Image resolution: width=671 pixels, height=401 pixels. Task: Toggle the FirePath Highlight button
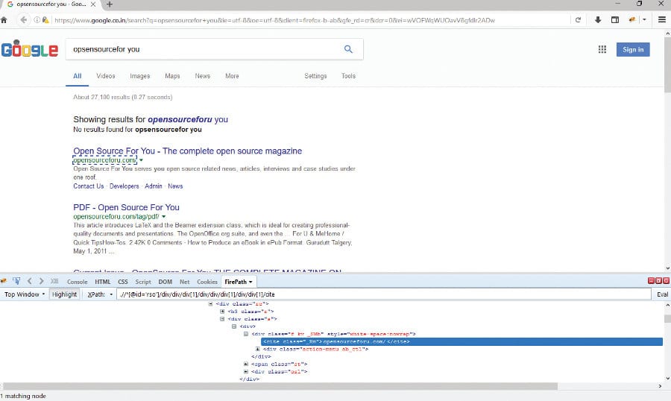64,294
